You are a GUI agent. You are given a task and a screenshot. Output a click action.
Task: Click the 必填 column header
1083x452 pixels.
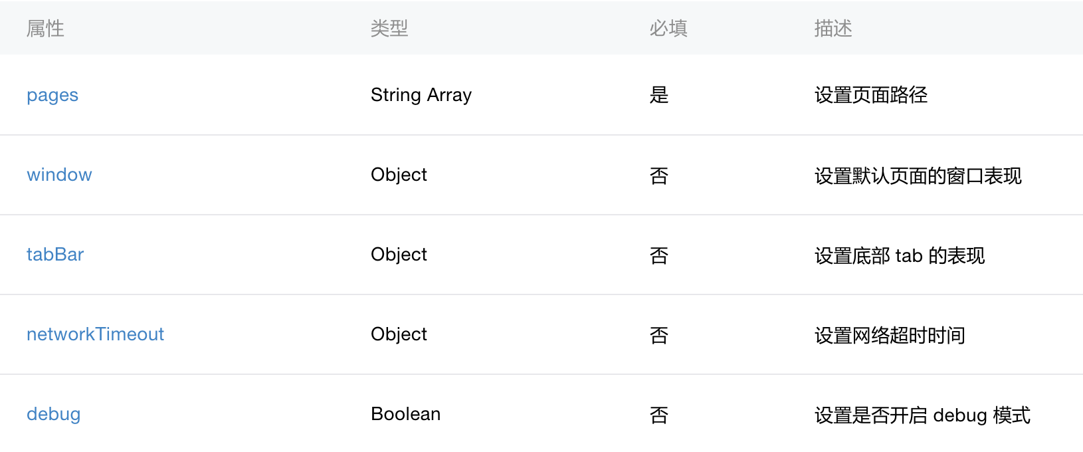tap(668, 29)
